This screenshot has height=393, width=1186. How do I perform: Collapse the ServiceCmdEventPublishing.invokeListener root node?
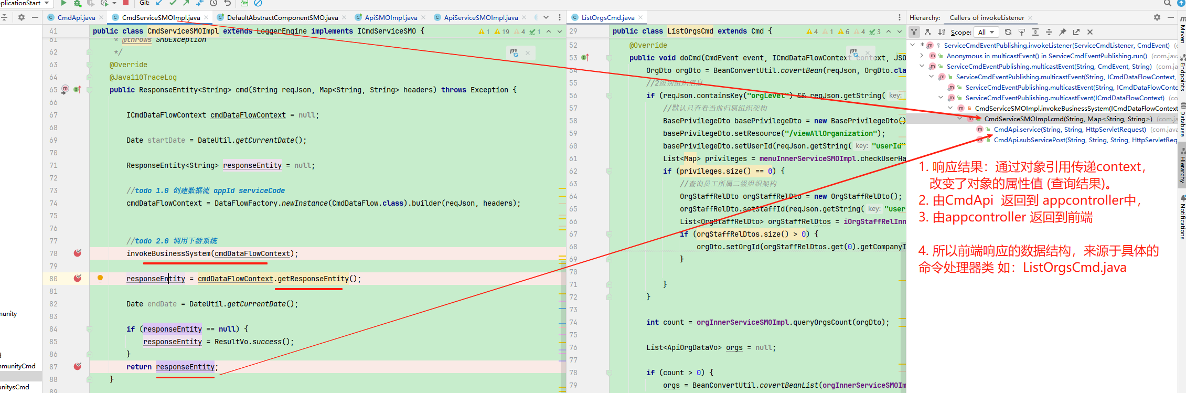coord(913,45)
